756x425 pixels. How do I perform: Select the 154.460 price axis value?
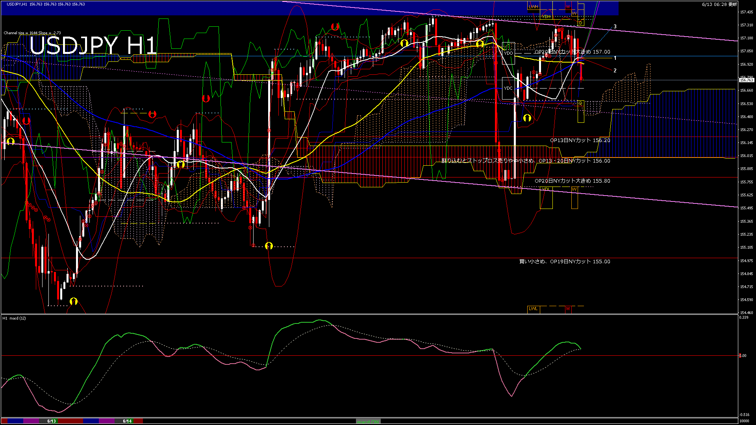(x=747, y=312)
